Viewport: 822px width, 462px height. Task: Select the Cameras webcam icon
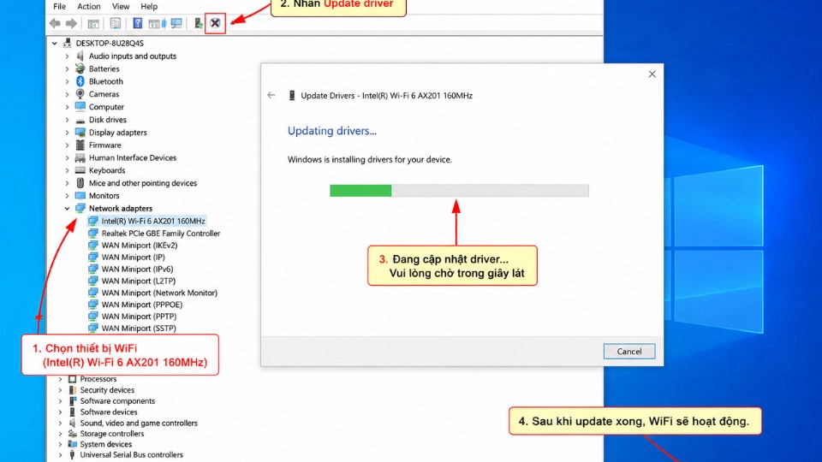point(80,94)
